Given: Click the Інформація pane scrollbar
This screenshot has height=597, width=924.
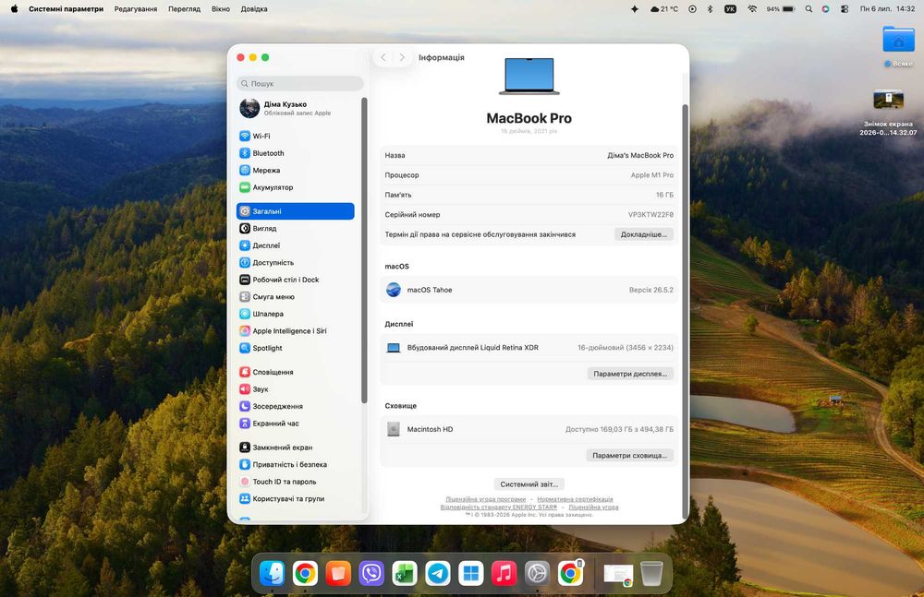Looking at the screenshot, I should click(x=685, y=312).
